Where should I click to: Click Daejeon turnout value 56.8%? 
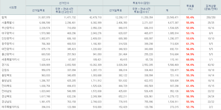pos(190,49)
